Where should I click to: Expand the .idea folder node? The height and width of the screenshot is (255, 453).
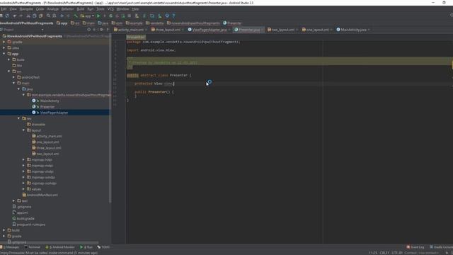tap(4, 47)
